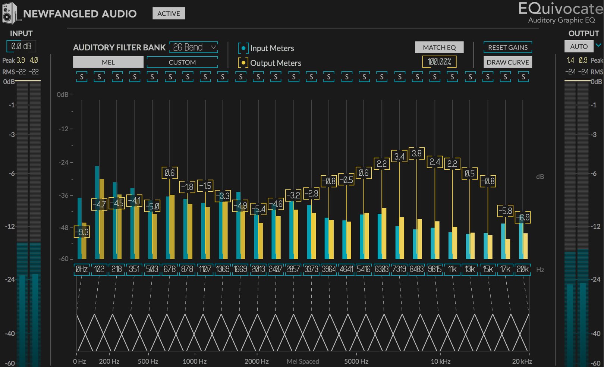Select the CUSTOM spacing tab
Image resolution: width=604 pixels, height=367 pixels.
coord(182,62)
